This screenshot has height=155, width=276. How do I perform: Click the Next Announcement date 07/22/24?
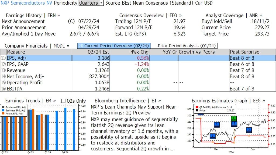coord(89,21)
